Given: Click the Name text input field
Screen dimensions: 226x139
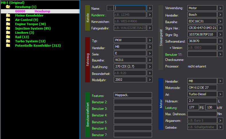Looking at the screenshot, I should (130, 8).
